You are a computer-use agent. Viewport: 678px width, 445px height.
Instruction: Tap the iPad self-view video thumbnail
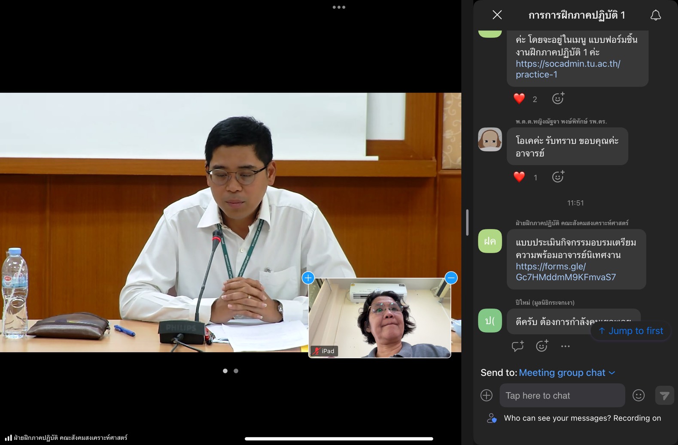(380, 318)
